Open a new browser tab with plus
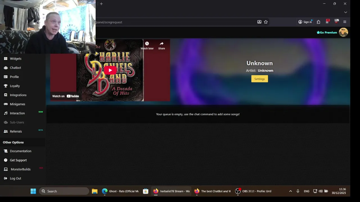The image size is (360, 202). coord(101,4)
